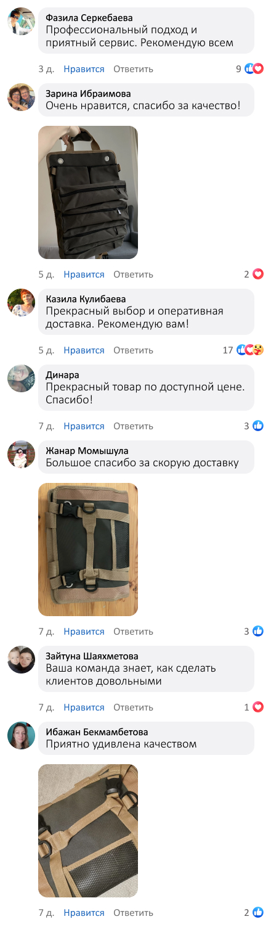Open Жанар Момышула's tan strap bag photo
The width and height of the screenshot is (271, 927).
[88, 550]
